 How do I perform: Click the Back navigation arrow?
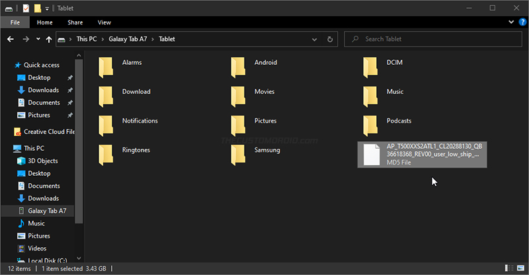[11, 39]
